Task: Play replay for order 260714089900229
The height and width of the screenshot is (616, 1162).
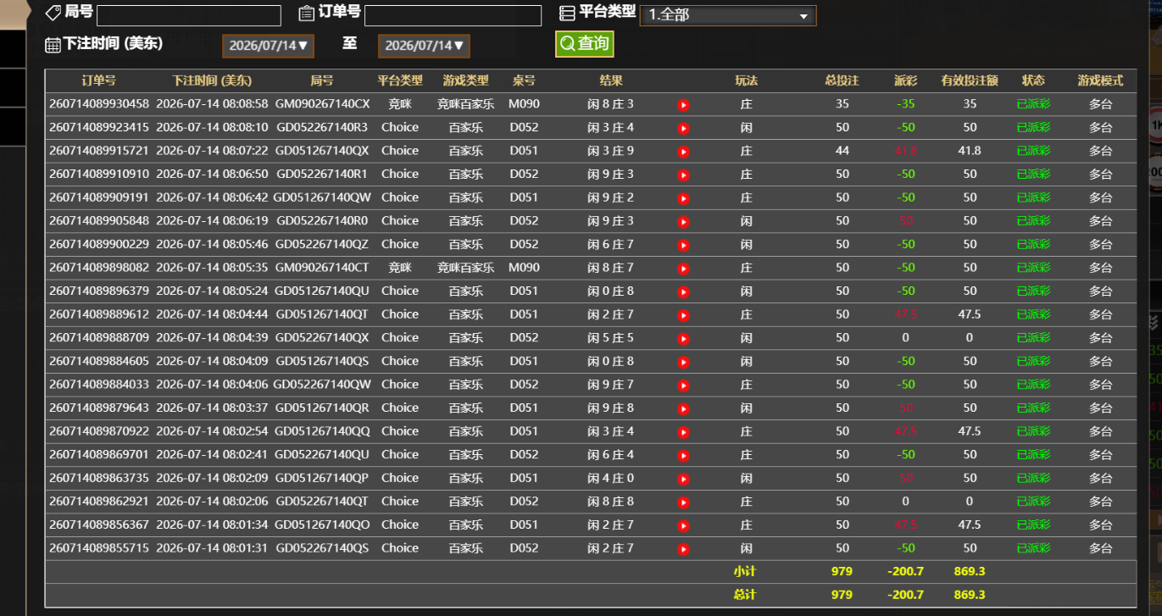Action: coord(683,245)
